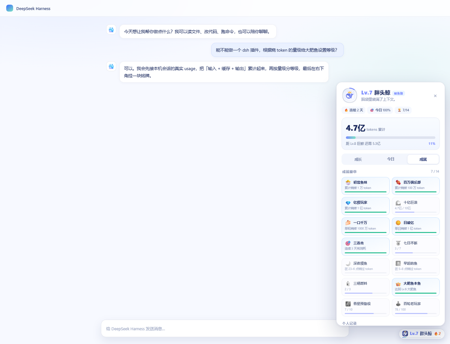The height and width of the screenshot is (344, 450).
Task: Toggle the Lv.7 胖头鲸 widget button
Action: coord(421,333)
